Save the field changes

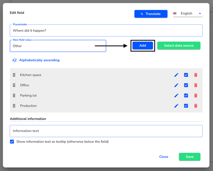[x=189, y=157]
